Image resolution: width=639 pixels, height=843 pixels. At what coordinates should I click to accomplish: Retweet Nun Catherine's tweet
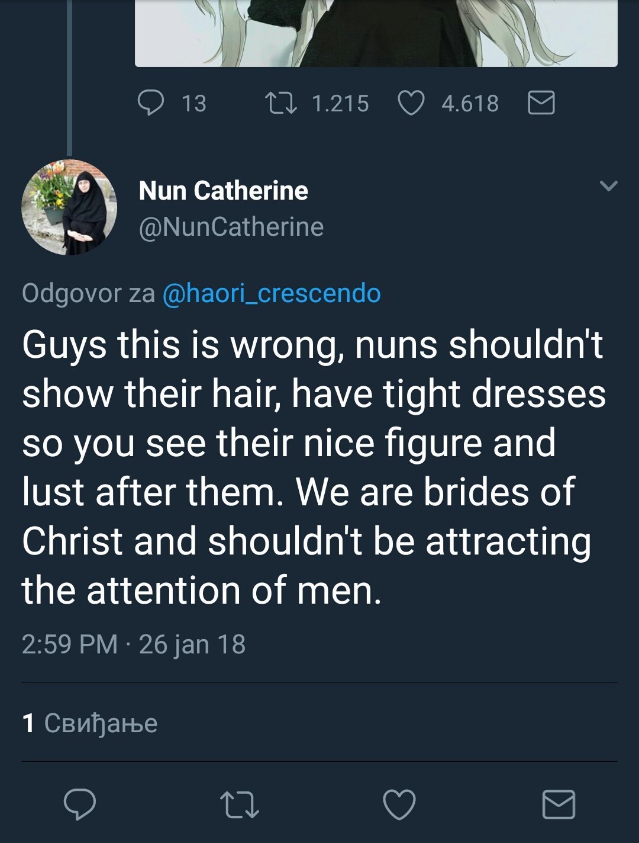pos(240,804)
